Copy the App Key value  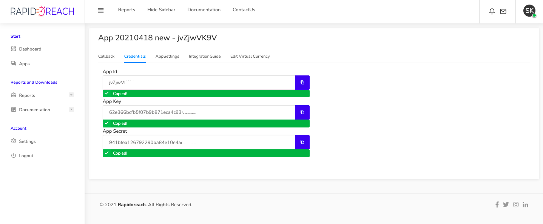pyautogui.click(x=302, y=112)
